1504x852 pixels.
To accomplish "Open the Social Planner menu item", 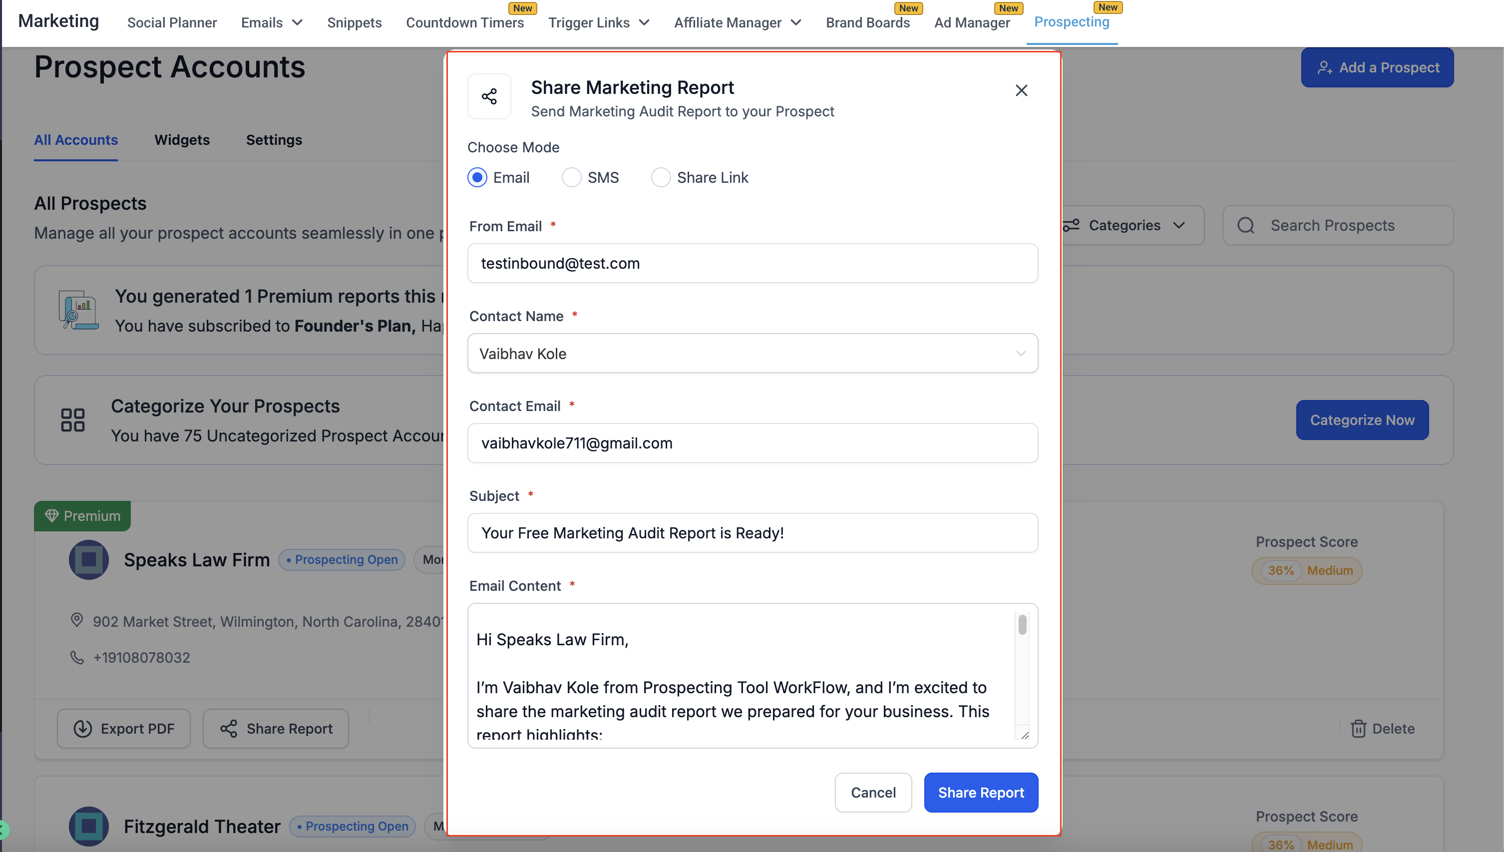I will (172, 23).
